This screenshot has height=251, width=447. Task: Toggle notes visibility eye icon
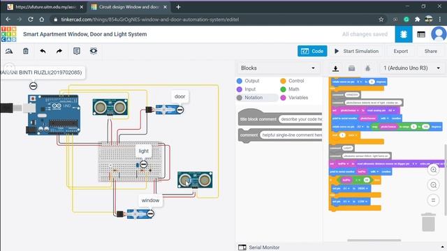point(94,51)
